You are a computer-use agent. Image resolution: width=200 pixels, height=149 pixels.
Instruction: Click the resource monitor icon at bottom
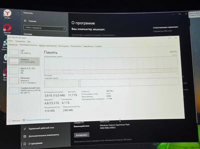(x=24, y=120)
